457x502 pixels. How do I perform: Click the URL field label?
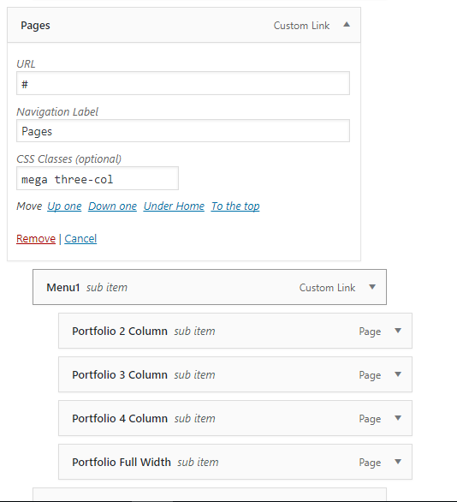coord(26,64)
